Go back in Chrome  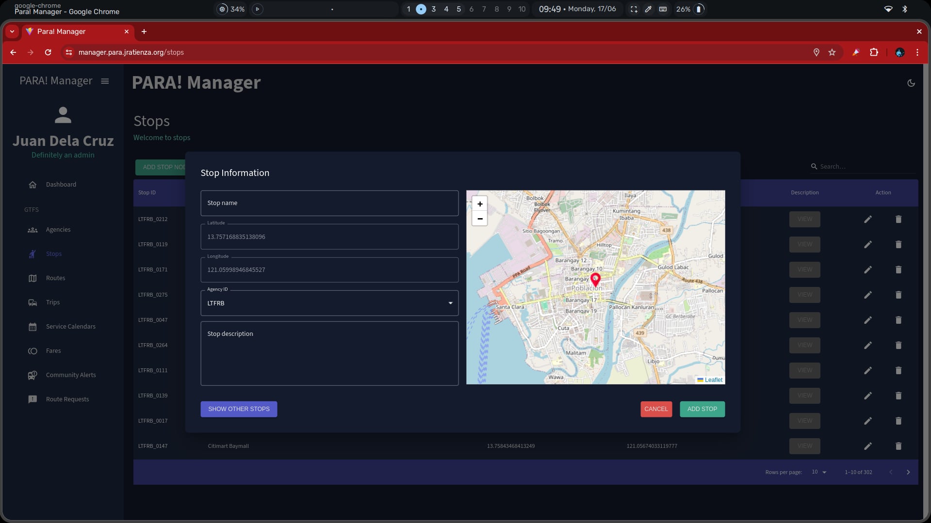click(13, 52)
